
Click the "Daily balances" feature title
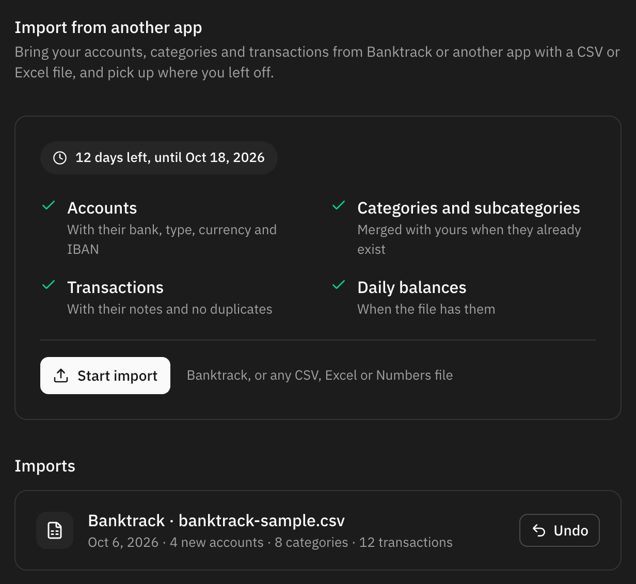coord(412,287)
